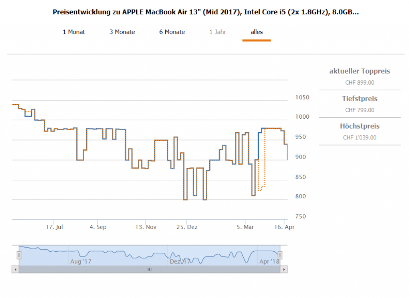Switch to the '3 Monate' range

pyautogui.click(x=122, y=32)
